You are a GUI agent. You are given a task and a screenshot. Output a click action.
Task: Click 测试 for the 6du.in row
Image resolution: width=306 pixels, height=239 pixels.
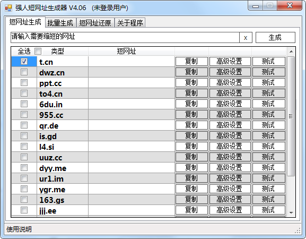269,104
